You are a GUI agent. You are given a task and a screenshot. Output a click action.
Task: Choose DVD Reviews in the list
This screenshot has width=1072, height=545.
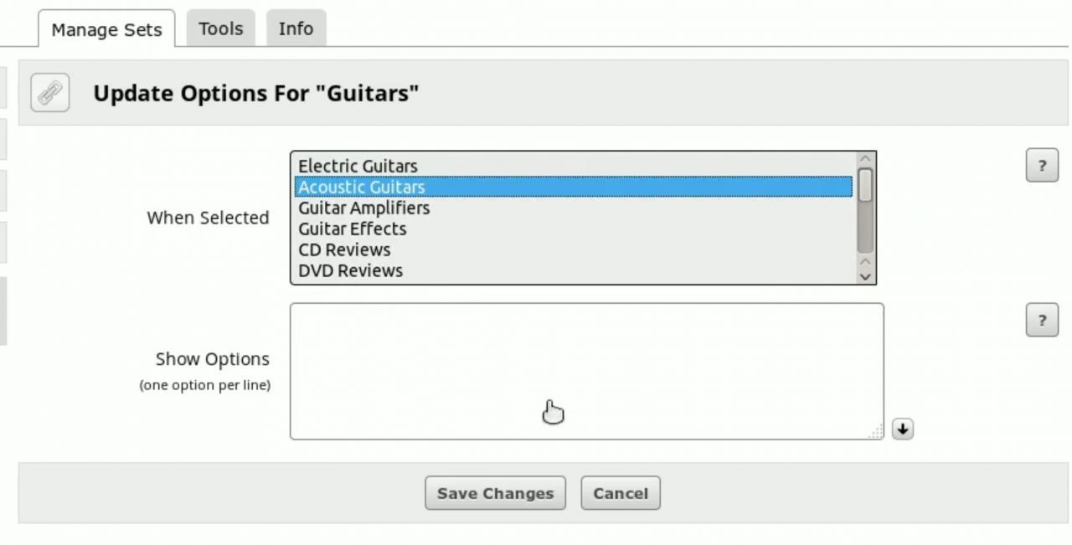[x=350, y=270]
